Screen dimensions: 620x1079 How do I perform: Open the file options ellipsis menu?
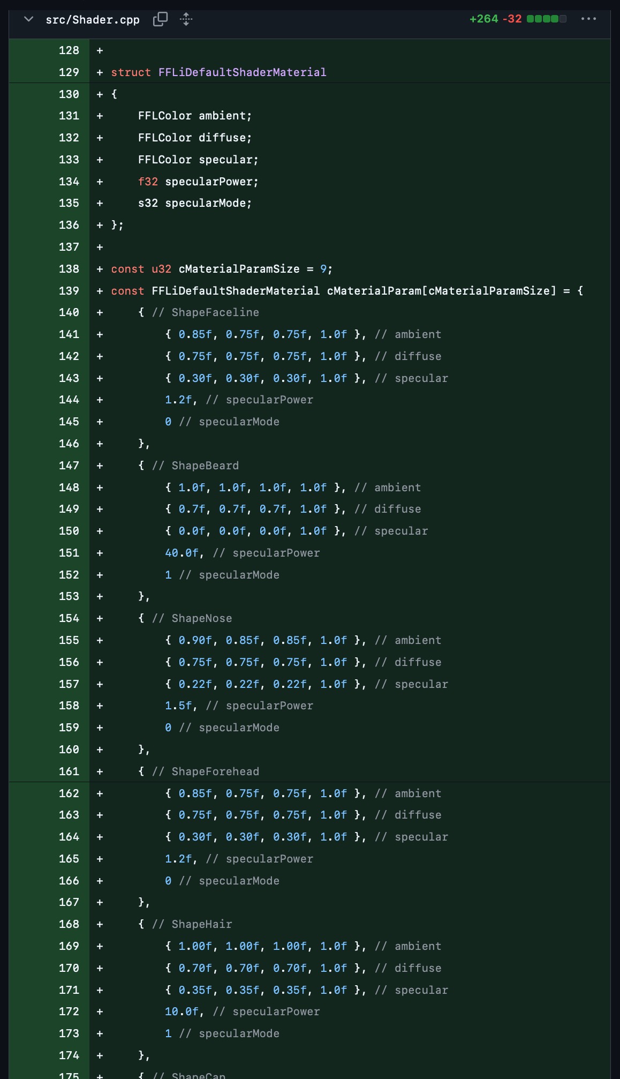[x=588, y=19]
